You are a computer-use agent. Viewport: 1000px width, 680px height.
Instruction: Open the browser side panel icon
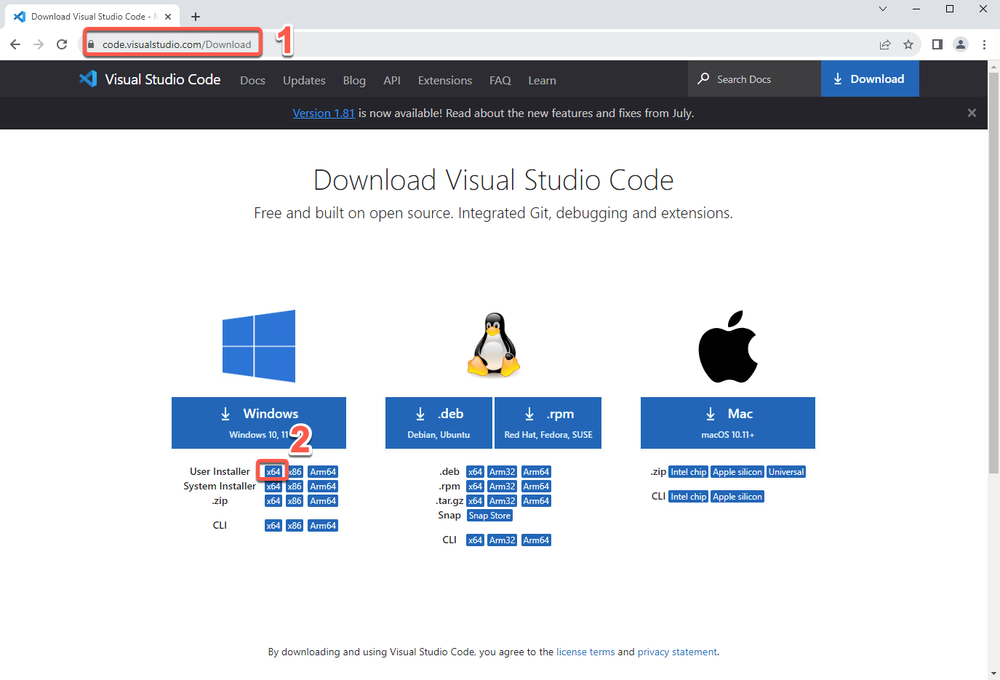pos(937,44)
